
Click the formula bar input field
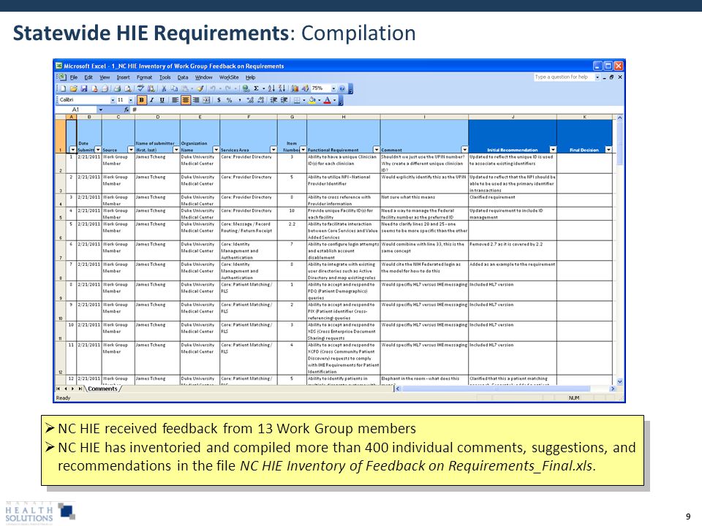(377, 110)
